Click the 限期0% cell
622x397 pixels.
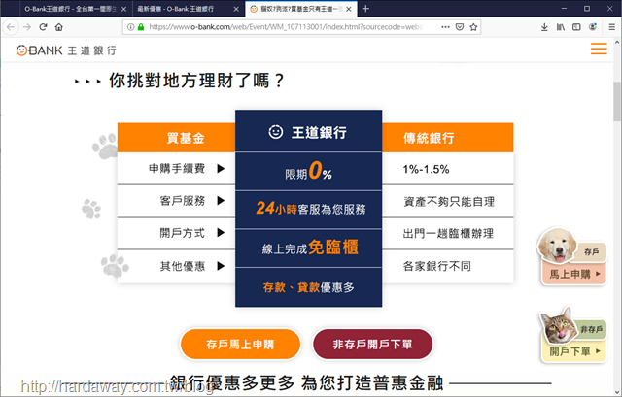pos(309,172)
